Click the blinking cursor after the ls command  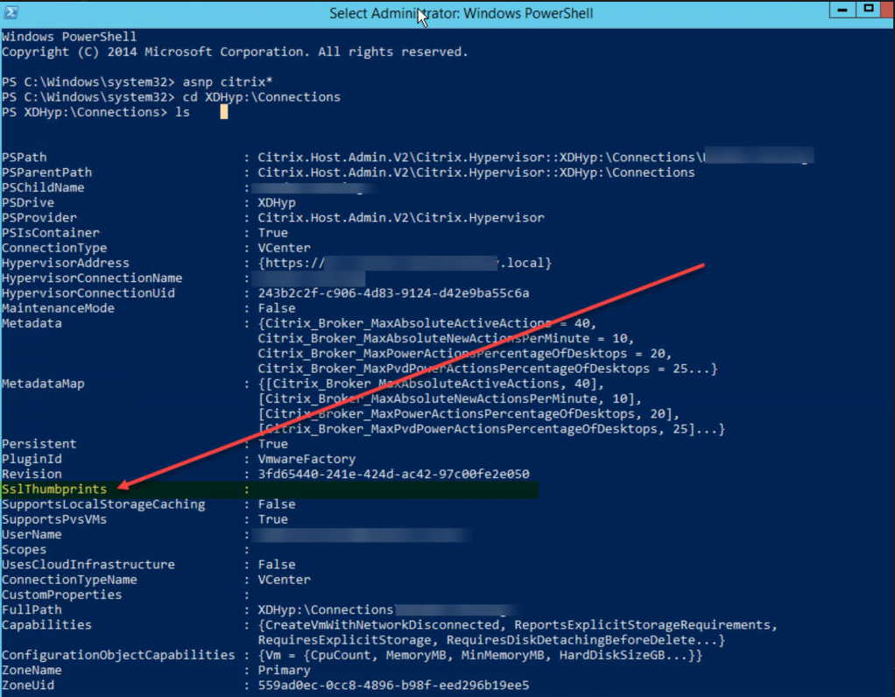(224, 112)
